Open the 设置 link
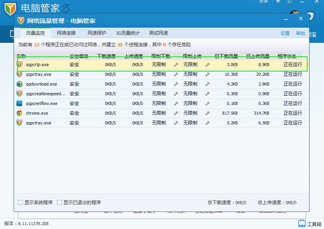 (285, 33)
